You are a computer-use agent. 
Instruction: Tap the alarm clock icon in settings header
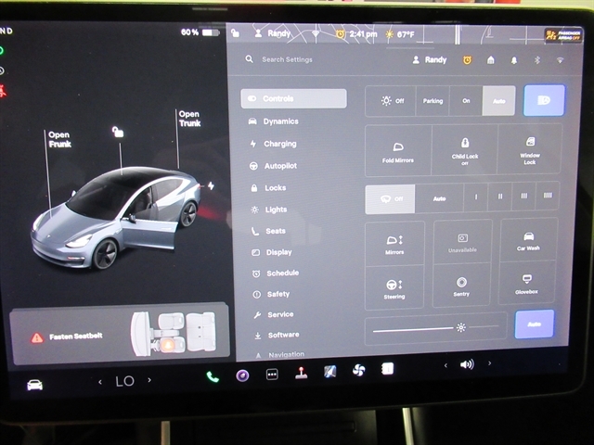tap(467, 59)
